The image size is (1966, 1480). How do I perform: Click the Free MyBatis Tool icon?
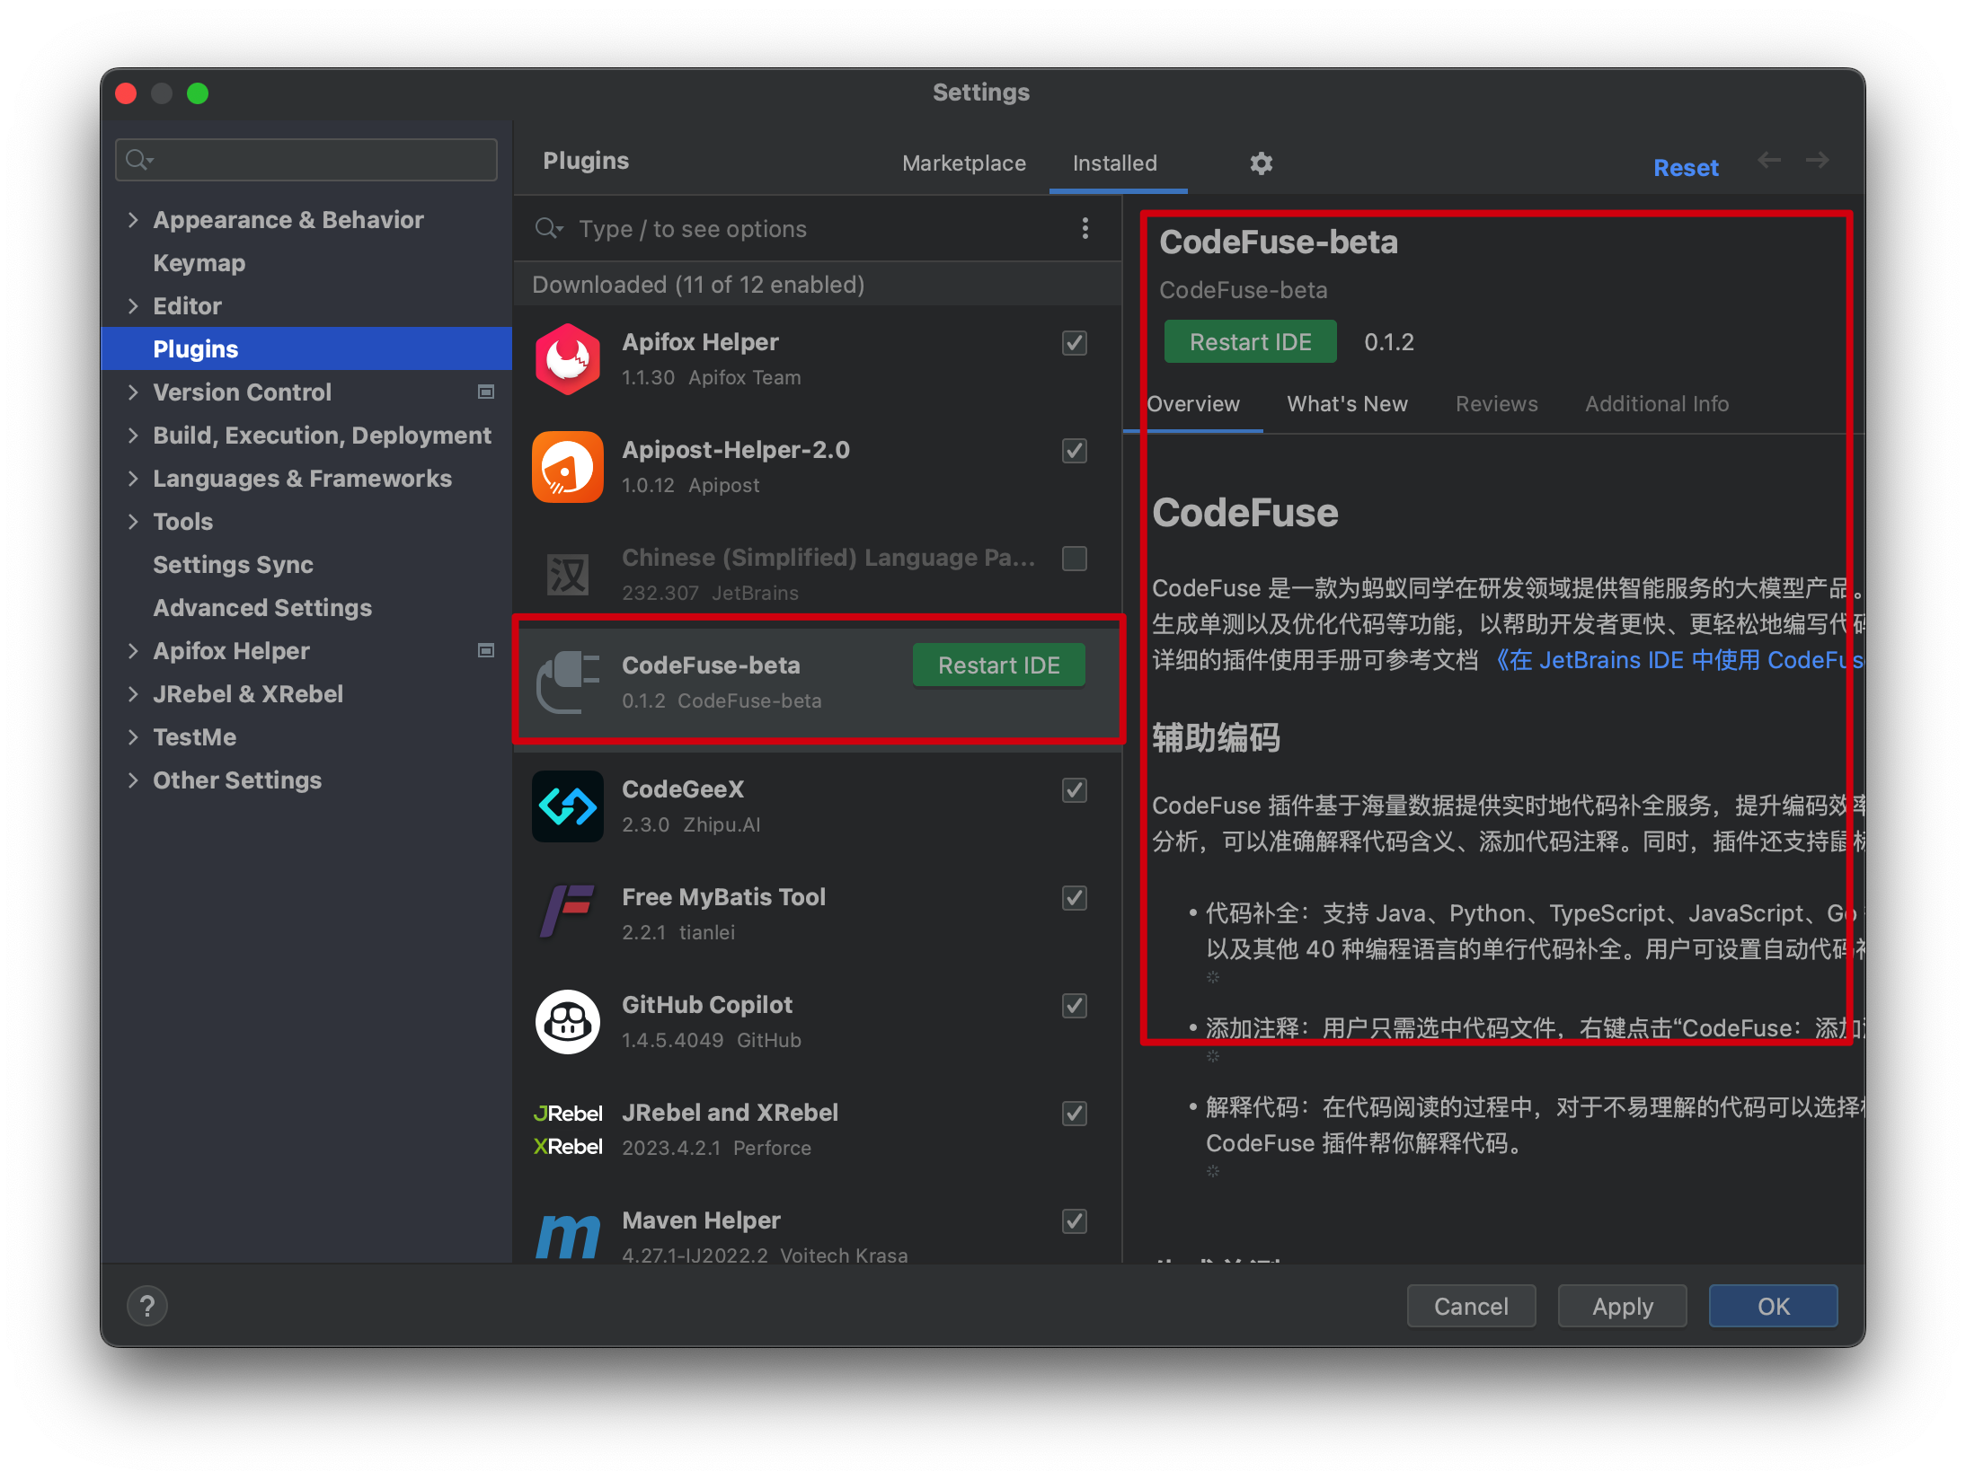pyautogui.click(x=568, y=912)
